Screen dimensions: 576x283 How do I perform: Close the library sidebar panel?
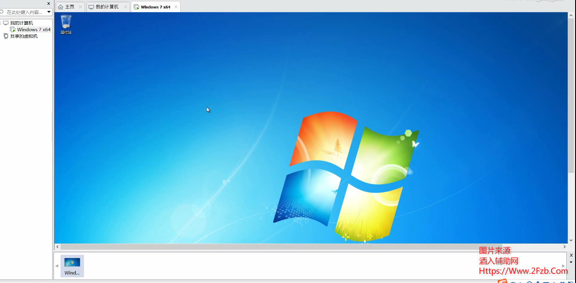(49, 4)
